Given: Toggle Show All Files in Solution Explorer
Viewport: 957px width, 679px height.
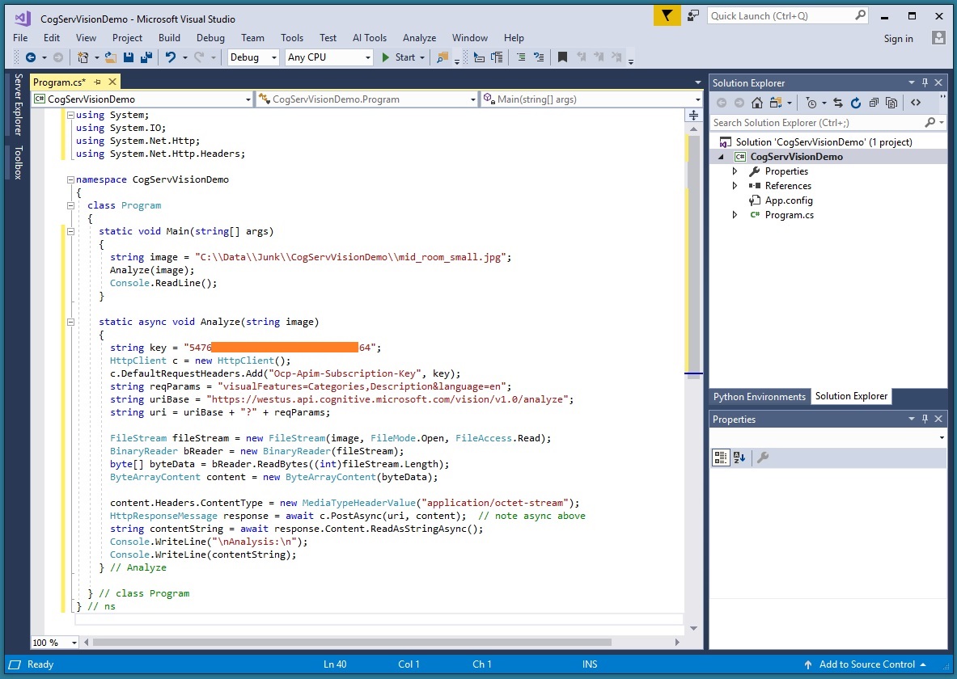Looking at the screenshot, I should pyautogui.click(x=891, y=103).
